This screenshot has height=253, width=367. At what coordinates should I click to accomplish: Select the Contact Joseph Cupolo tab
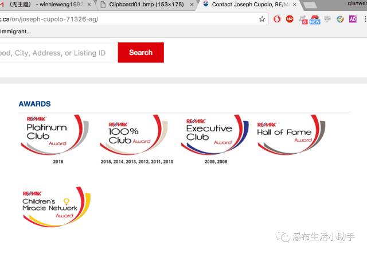coord(248,5)
